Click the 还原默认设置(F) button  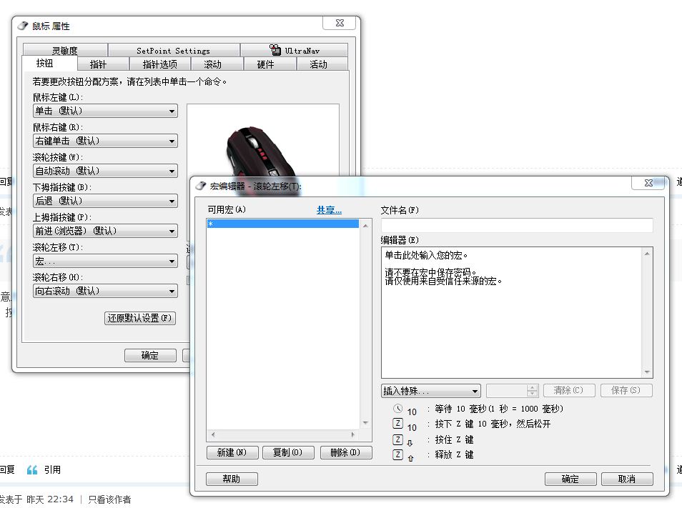140,319
